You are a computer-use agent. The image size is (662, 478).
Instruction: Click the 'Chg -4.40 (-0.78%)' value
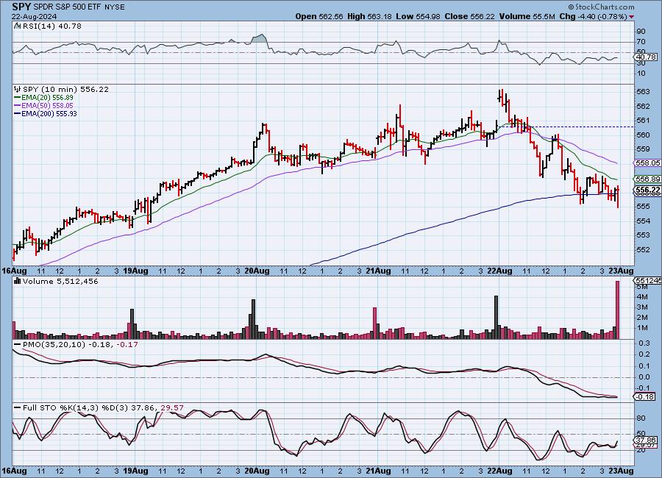pyautogui.click(x=593, y=16)
